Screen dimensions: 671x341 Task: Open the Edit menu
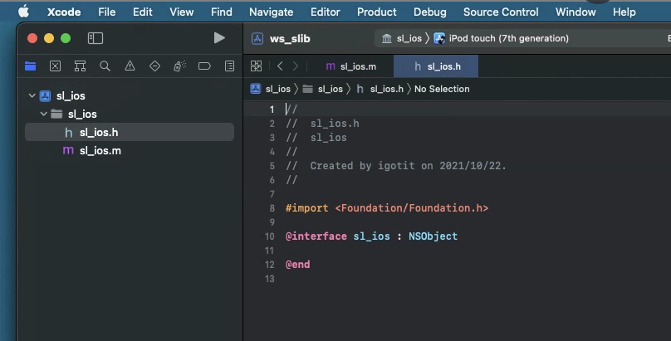[143, 12]
